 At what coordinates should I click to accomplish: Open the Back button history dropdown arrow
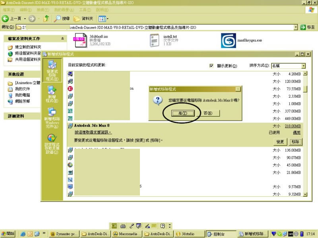click(x=25, y=19)
